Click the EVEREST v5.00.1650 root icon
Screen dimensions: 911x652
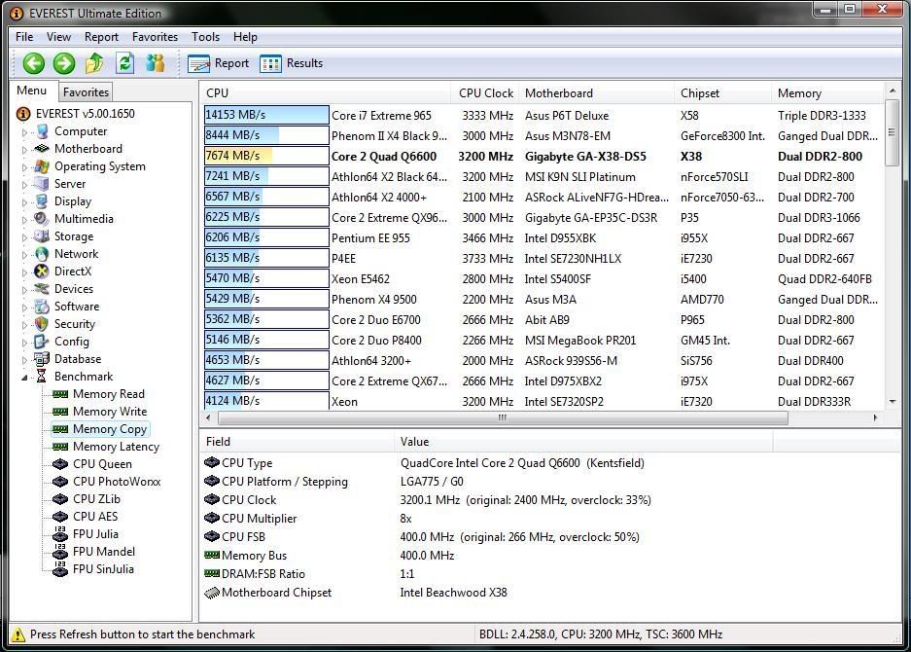[23, 114]
